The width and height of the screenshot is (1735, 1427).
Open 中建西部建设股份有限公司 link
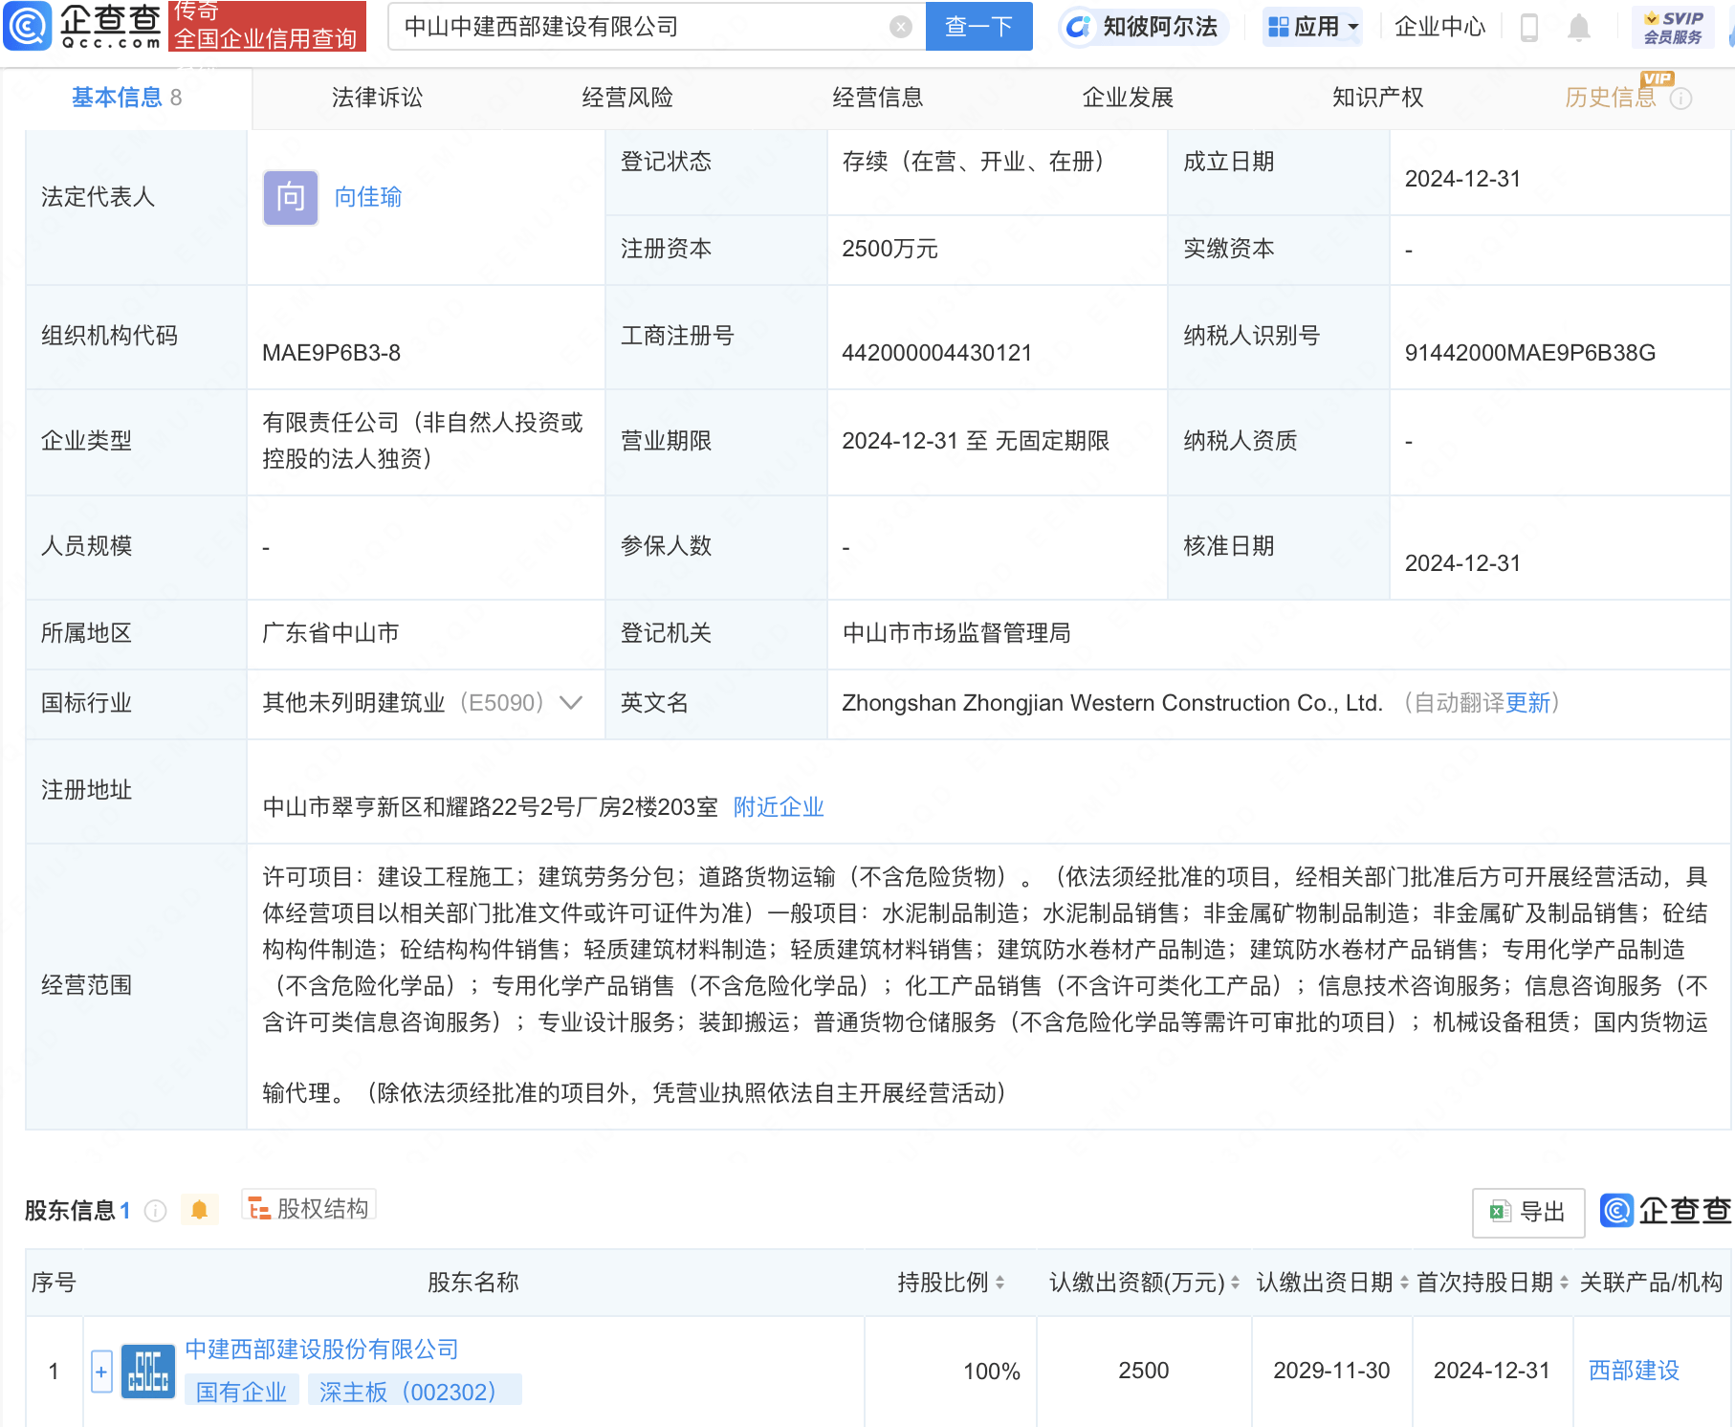pyautogui.click(x=321, y=1350)
